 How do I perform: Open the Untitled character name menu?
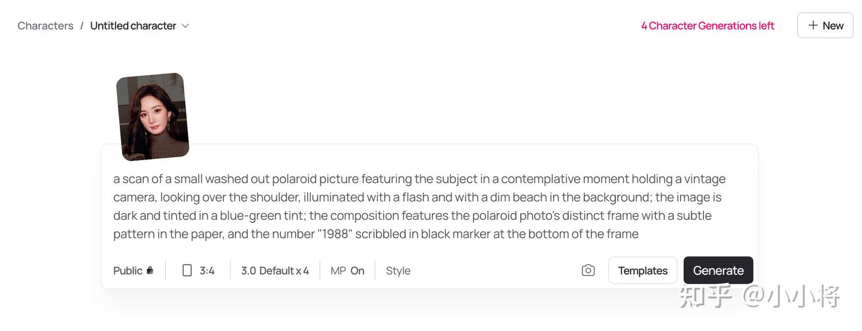pos(133,26)
